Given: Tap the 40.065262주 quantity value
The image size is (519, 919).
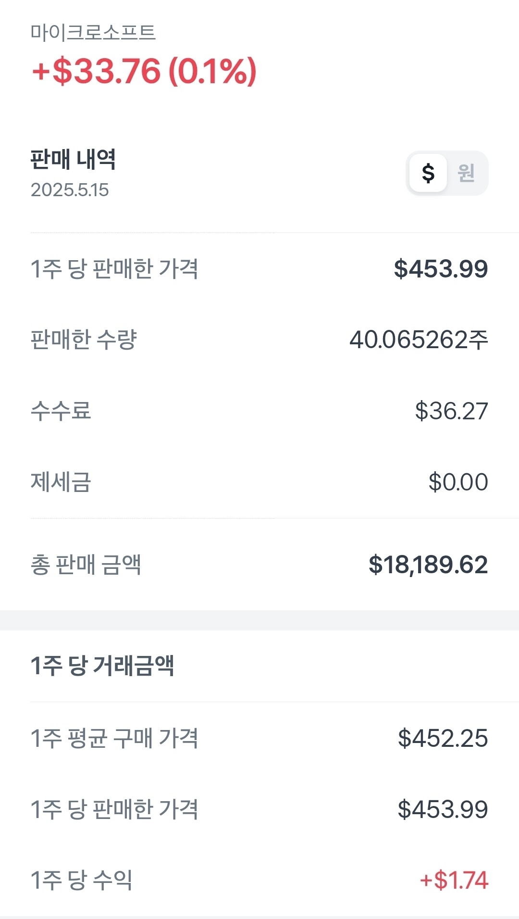Looking at the screenshot, I should point(419,340).
